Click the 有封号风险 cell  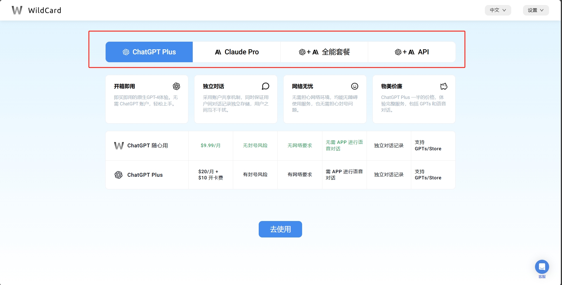click(x=255, y=175)
